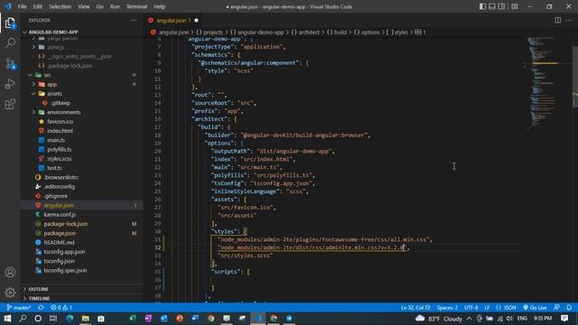Synchronize changes icon in status bar

41,307
